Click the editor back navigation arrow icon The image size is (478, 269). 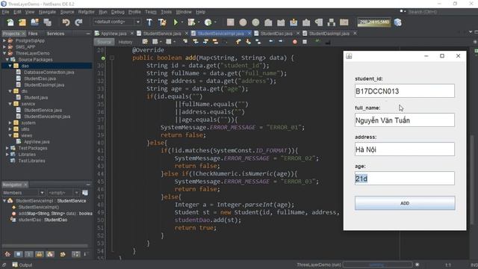click(x=270, y=42)
